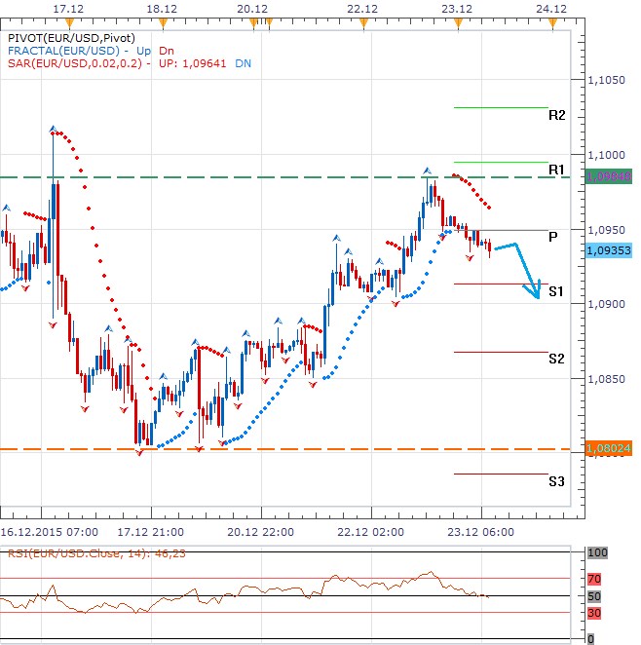Select the S2 support level label
This screenshot has width=641, height=645.
click(x=556, y=359)
